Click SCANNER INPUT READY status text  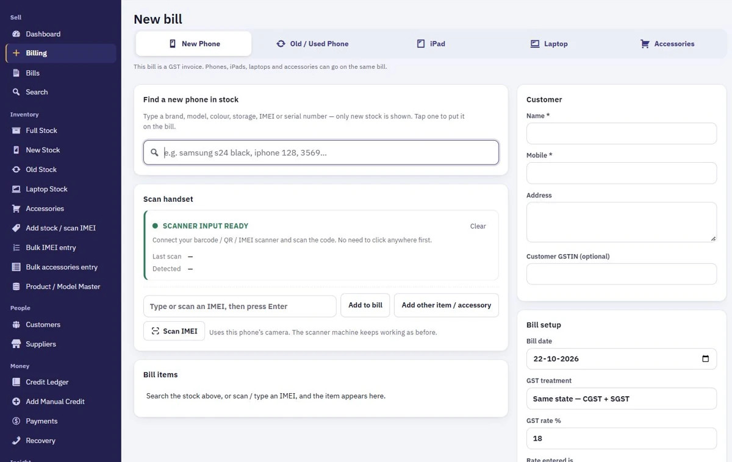206,226
